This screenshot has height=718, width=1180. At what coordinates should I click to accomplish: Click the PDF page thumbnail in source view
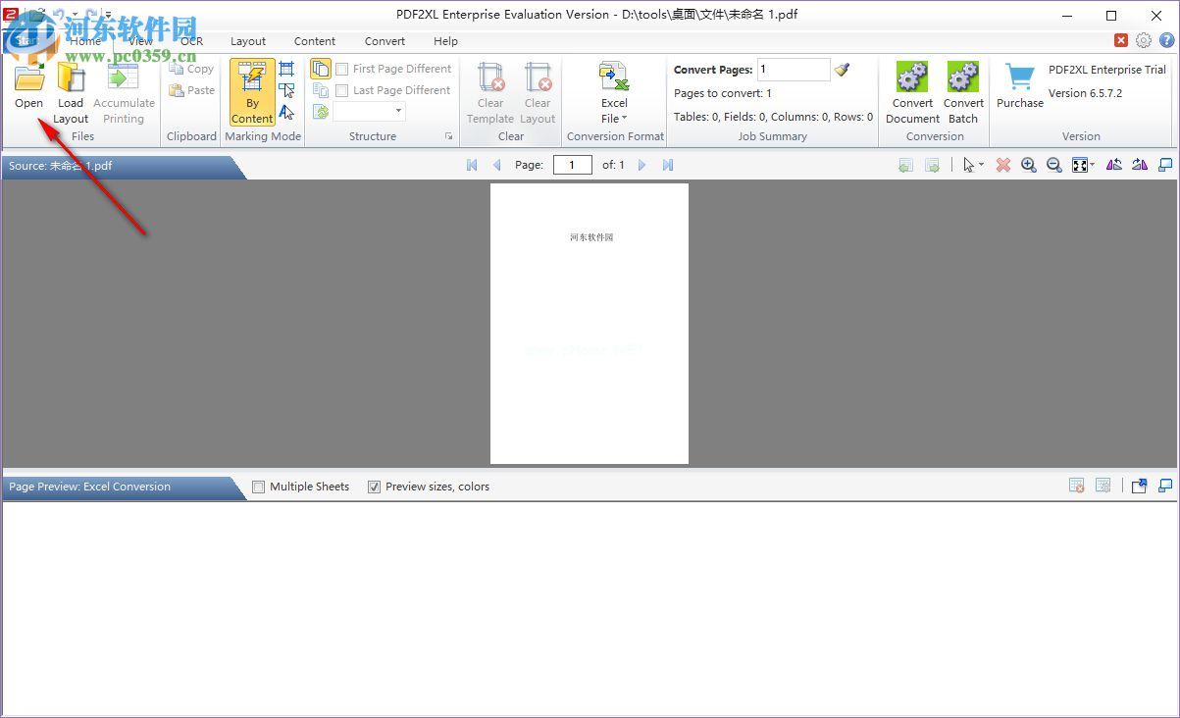point(590,324)
